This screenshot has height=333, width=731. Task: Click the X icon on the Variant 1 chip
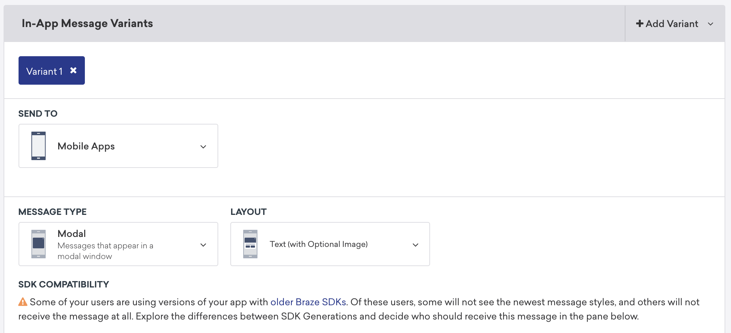tap(74, 70)
